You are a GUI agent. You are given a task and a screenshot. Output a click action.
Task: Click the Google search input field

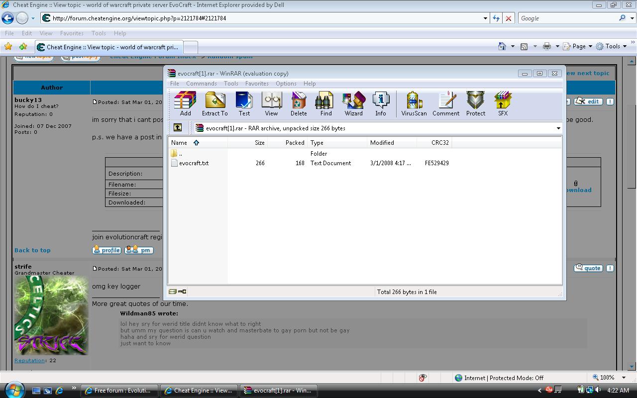[x=567, y=18]
